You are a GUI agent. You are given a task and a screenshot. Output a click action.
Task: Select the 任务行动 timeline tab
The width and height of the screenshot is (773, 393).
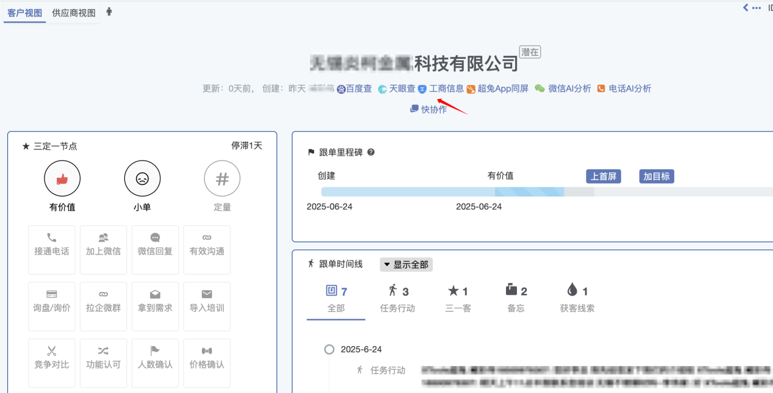point(397,298)
